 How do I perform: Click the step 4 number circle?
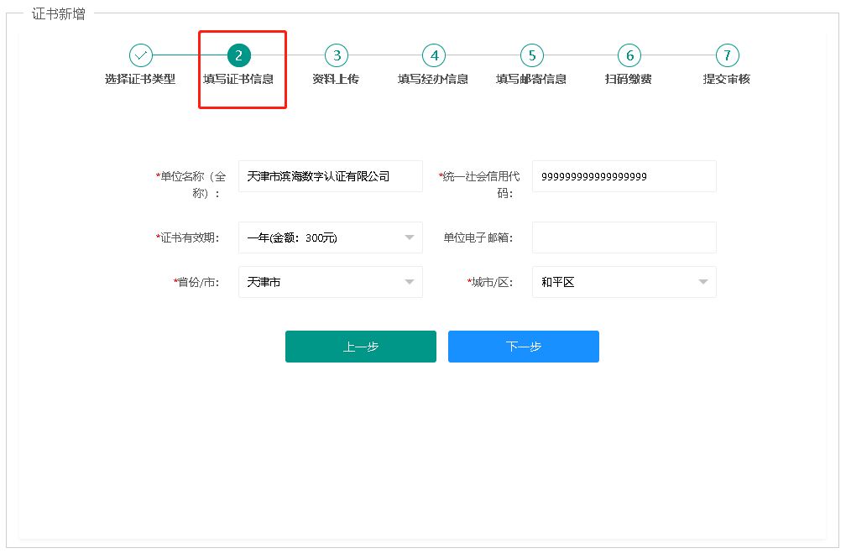434,55
